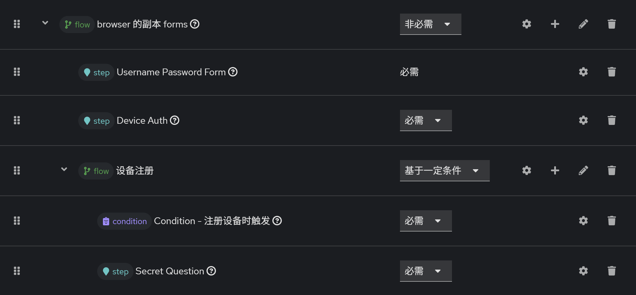Open requirement dropdown for Secret Question
Image resolution: width=636 pixels, height=295 pixels.
[425, 271]
